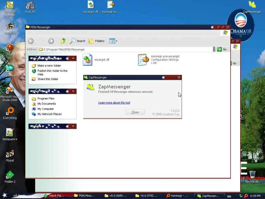Screen dimensions: 265x199
Task: Switch to Telerik Fid... taskbar item
Action: [x=54, y=196]
